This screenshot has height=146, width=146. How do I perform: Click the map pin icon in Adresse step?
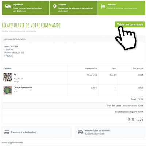(x=55, y=7)
